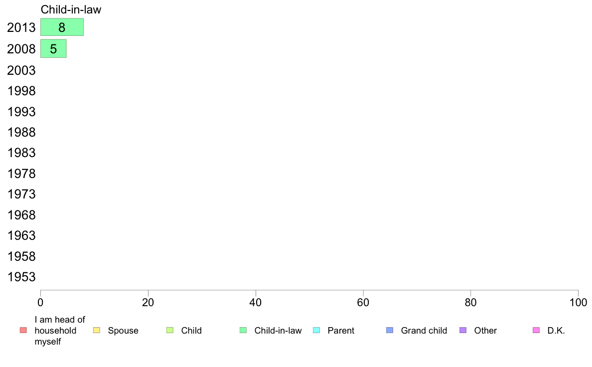
Task: Click the Spouse legend label
Action: tap(123, 331)
